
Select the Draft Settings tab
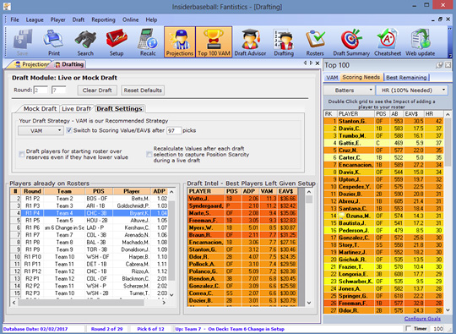[119, 108]
